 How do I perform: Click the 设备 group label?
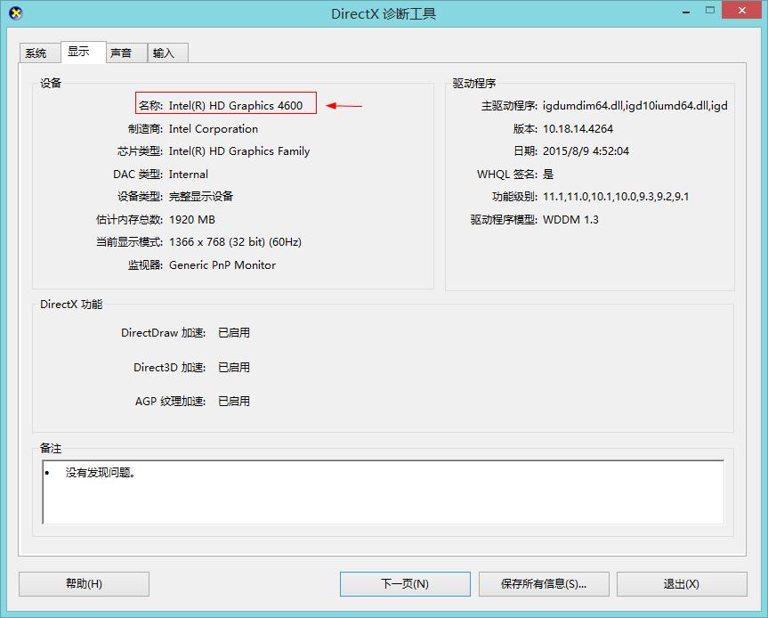51,84
